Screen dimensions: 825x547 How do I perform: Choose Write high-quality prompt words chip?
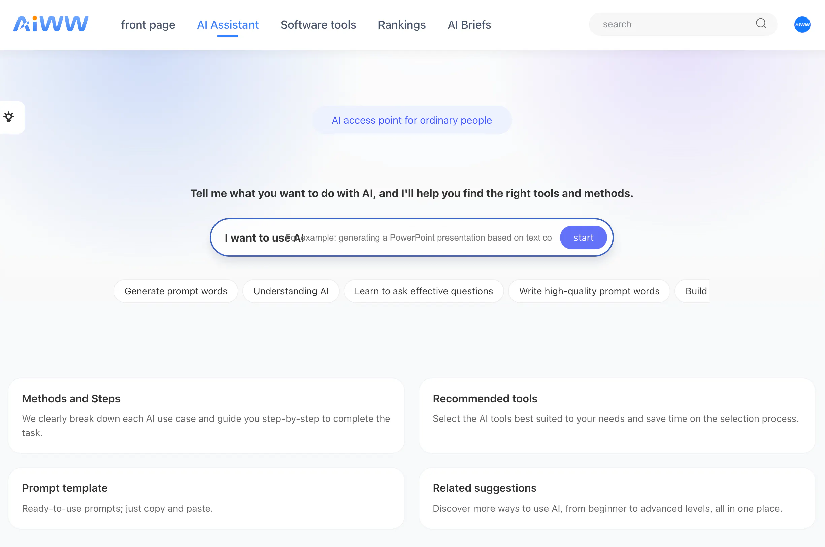(x=589, y=291)
